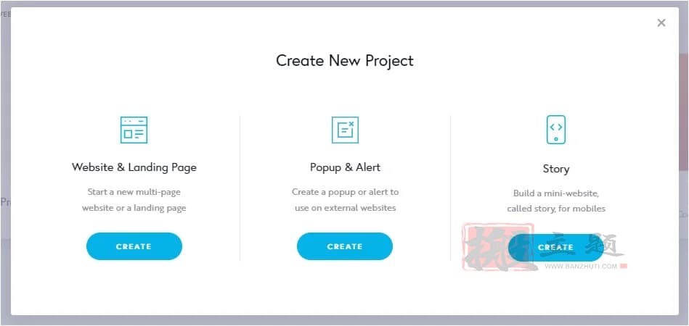689x326 pixels.
Task: Click divider line between Website and Popup columns
Action: click(240, 188)
